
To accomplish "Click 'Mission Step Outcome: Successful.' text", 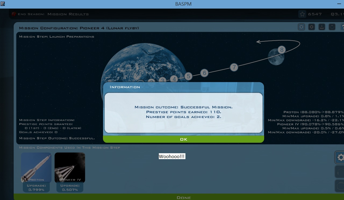I will 57,138.
